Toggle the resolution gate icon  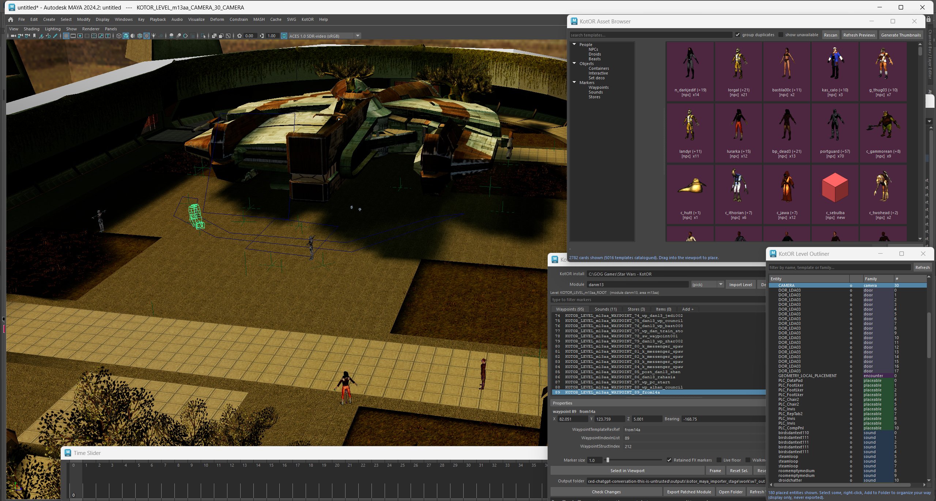(80, 36)
